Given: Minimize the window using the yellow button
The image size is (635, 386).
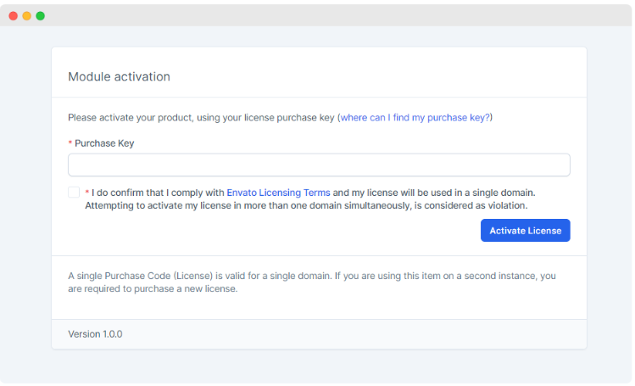Looking at the screenshot, I should point(27,16).
